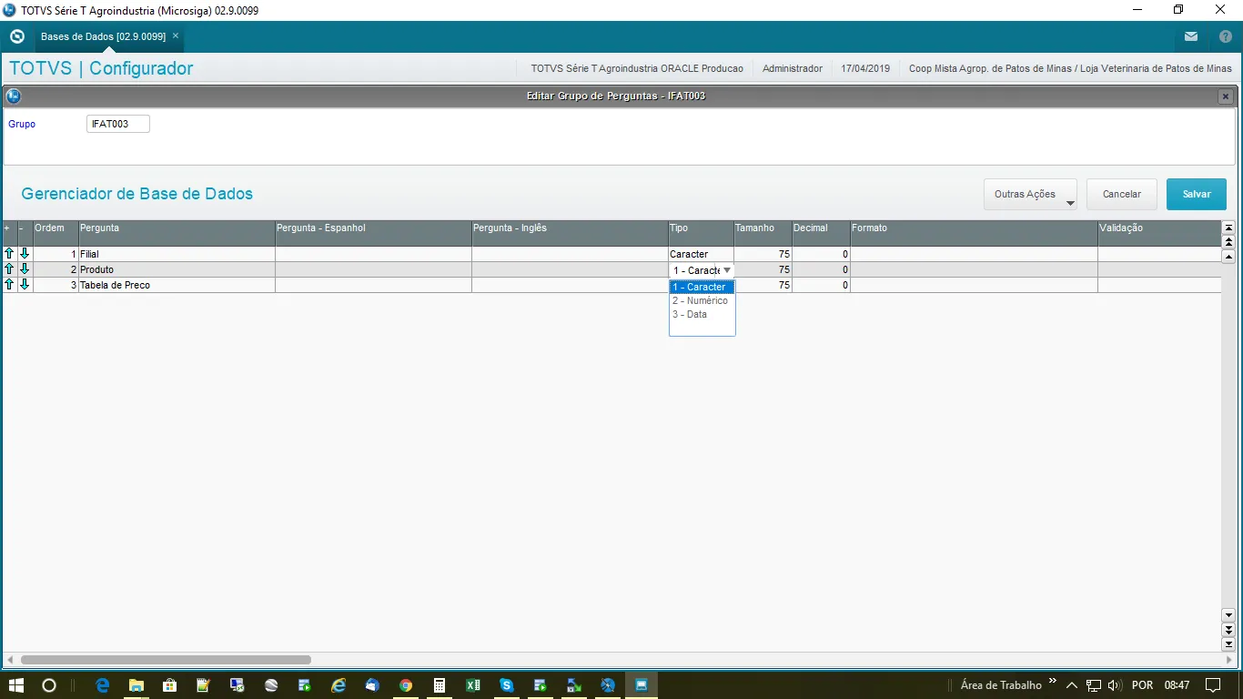Open the notepad icon in the taskbar

pos(204,684)
